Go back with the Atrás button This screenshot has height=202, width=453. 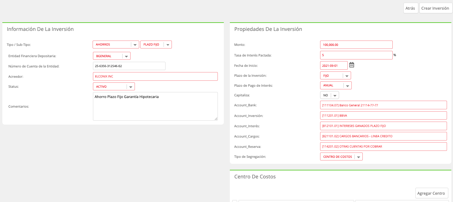[410, 8]
